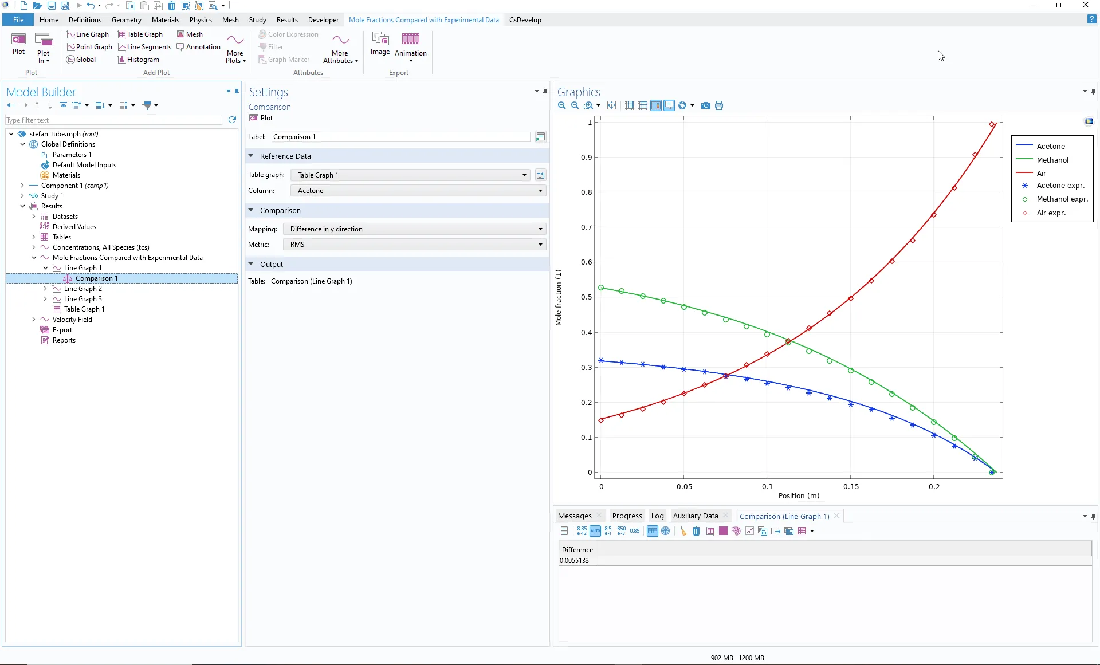Toggle automatic notation AUTO button
1100x665 pixels.
pos(595,531)
